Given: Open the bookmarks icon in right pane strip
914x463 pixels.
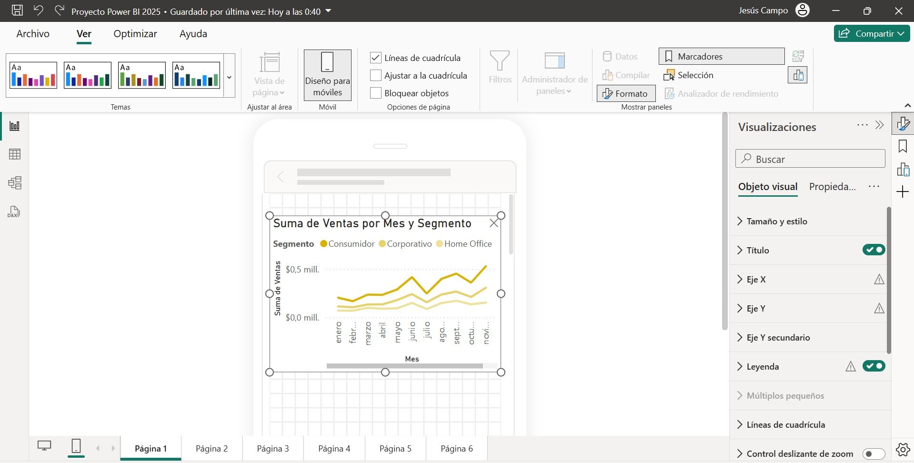Looking at the screenshot, I should [903, 146].
